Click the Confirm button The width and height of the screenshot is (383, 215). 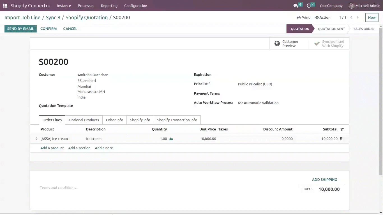coord(49,29)
